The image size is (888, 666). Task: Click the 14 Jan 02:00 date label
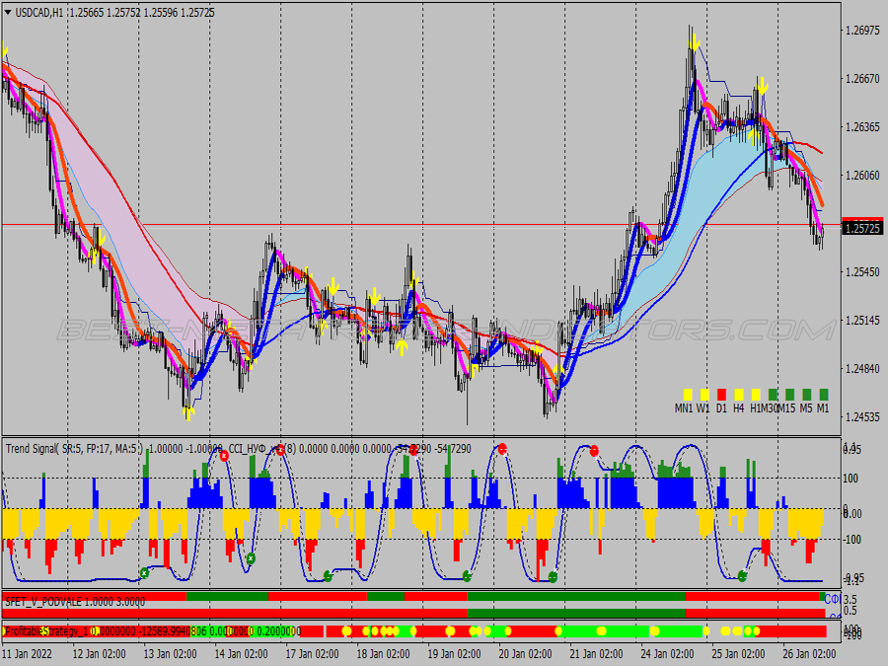coord(242,653)
